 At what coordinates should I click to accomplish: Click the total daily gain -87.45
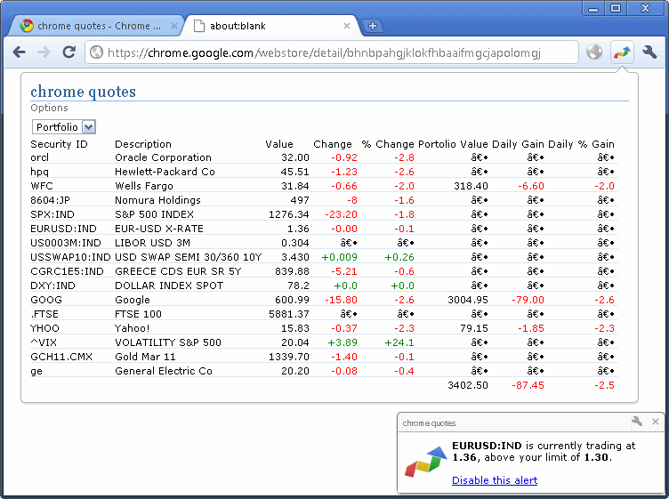click(x=528, y=385)
